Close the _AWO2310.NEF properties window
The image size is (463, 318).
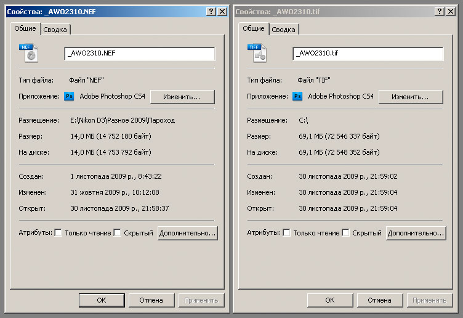coord(222,12)
